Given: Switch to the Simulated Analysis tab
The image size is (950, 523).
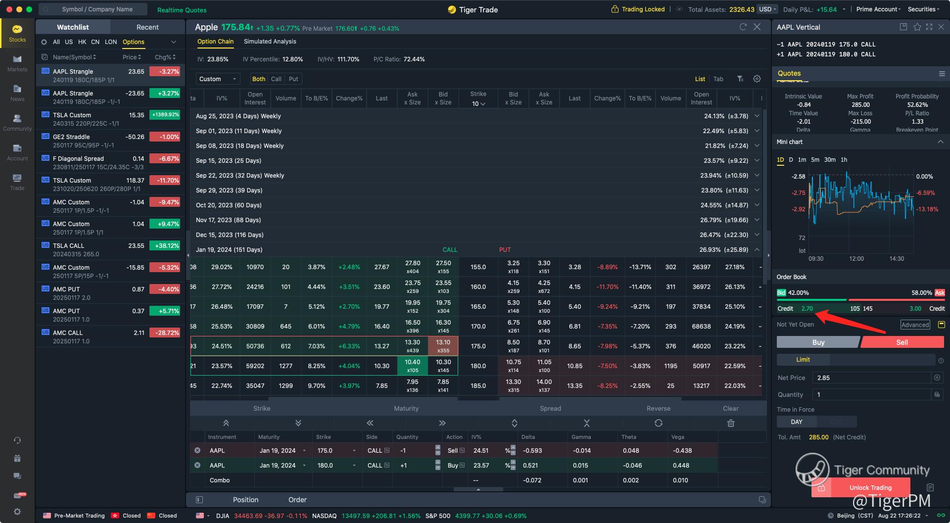Looking at the screenshot, I should pos(270,42).
